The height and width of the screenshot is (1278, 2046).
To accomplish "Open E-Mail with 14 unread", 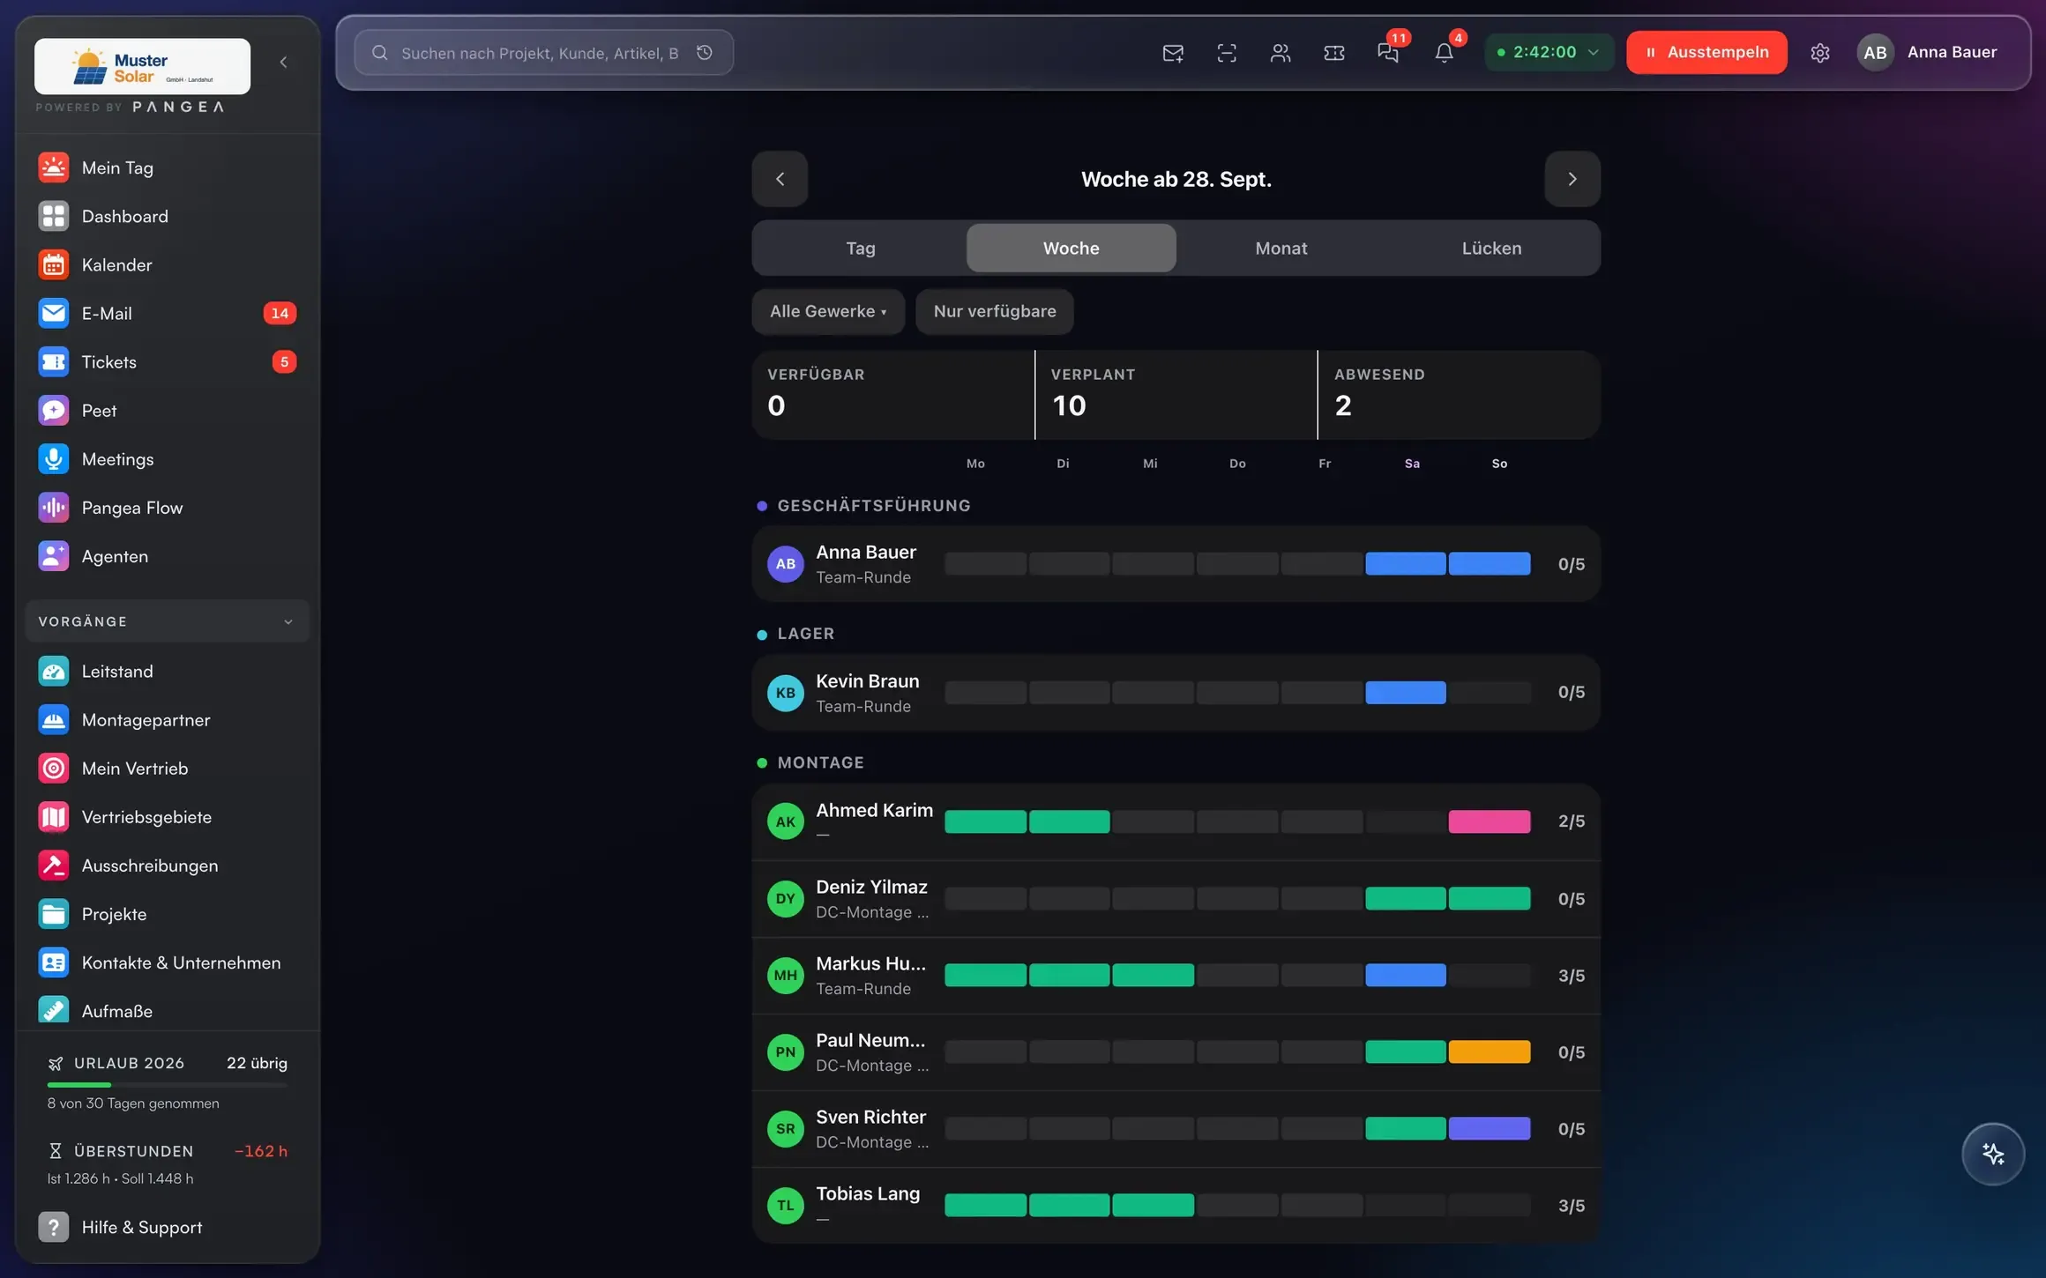I will (167, 313).
